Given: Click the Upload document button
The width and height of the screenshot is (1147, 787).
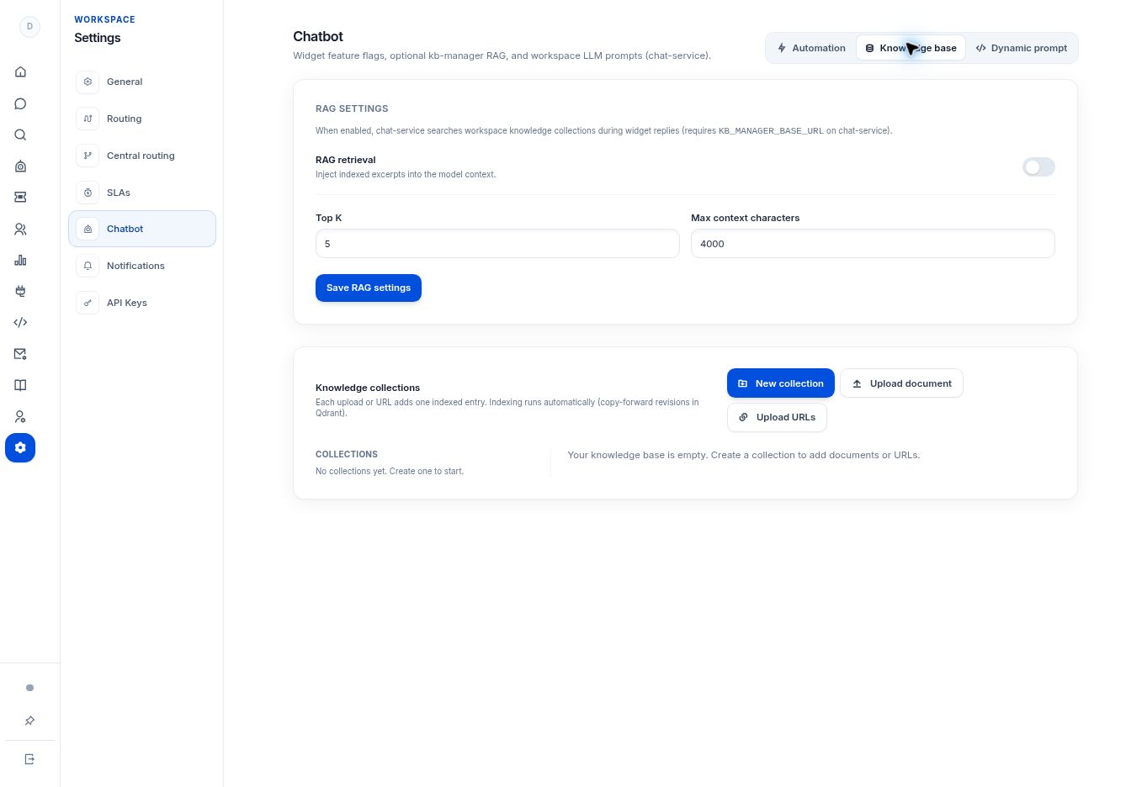Looking at the screenshot, I should click(x=901, y=383).
